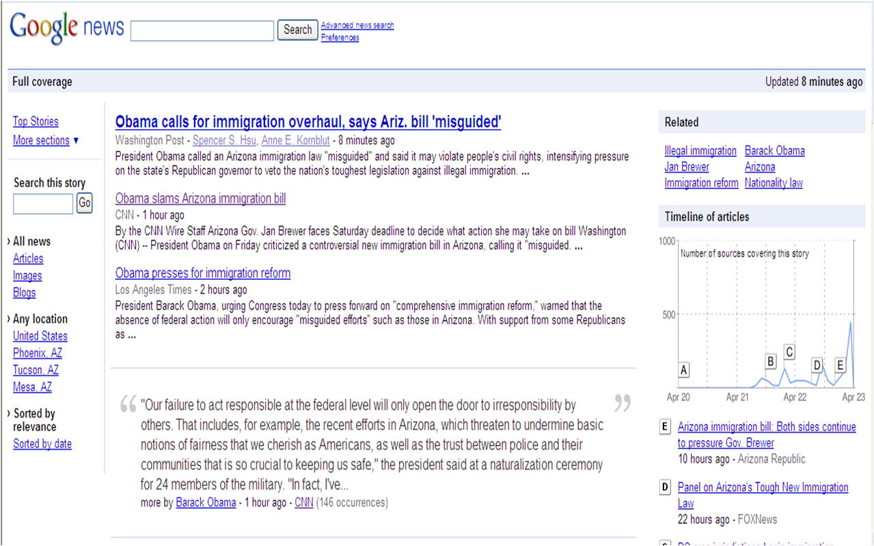Click the Search this story text box
This screenshot has height=546, width=874.
43,203
